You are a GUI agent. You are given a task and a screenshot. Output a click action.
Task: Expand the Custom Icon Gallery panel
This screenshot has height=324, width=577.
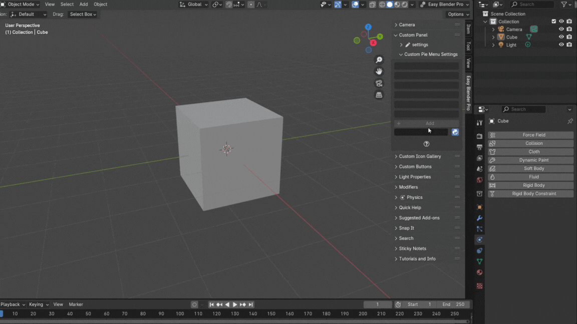coord(420,156)
